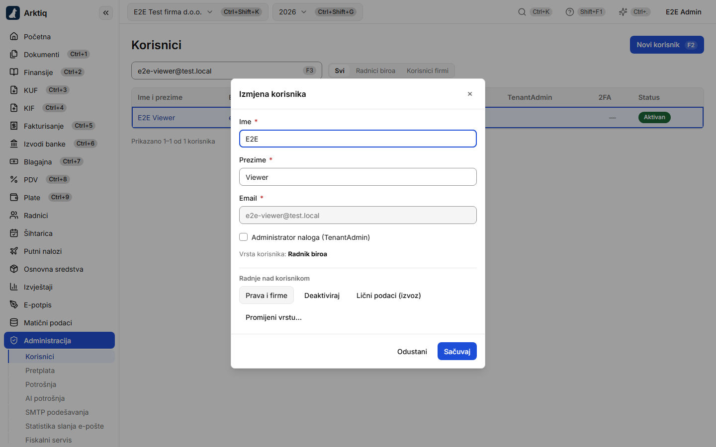
Task: Click the Finansije book icon
Action: coord(14,72)
